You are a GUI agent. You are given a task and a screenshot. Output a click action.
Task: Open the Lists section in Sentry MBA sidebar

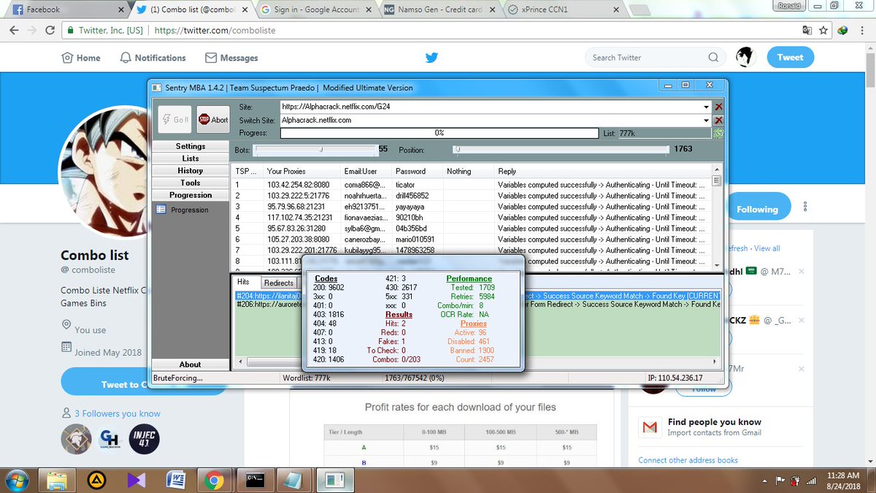[191, 158]
